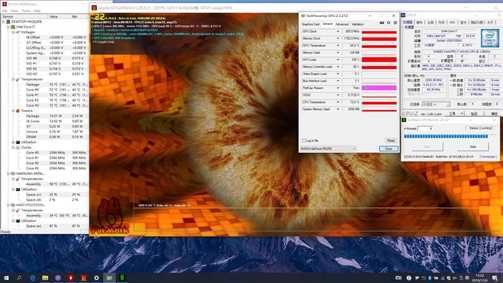Click GPU-Z refresh icon
Image resolution: width=503 pixels, height=283 pixels.
[389, 23]
